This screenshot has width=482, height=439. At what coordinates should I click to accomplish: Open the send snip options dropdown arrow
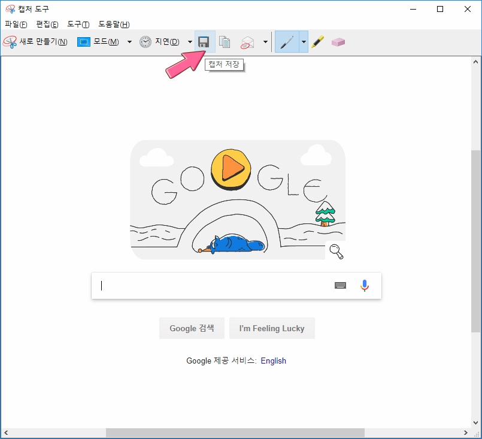click(x=265, y=42)
